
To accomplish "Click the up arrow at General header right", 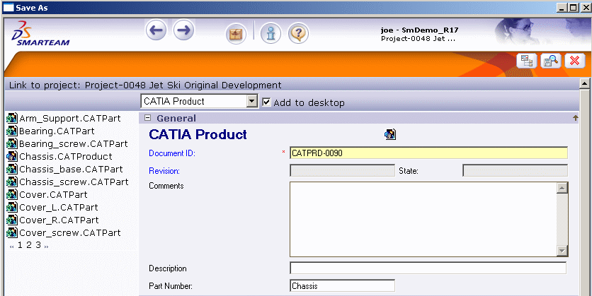I will 575,119.
